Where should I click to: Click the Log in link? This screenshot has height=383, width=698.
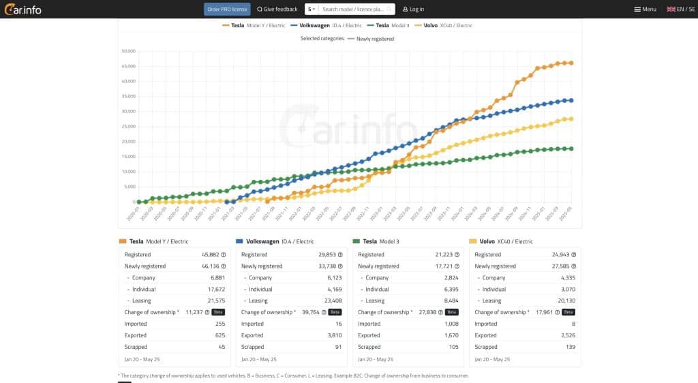tap(413, 10)
